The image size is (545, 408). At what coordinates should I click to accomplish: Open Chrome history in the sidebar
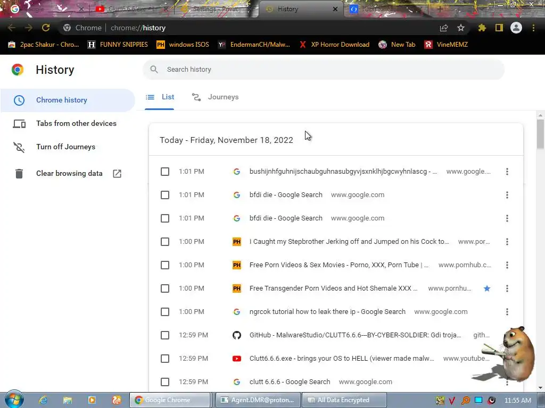coord(68,100)
